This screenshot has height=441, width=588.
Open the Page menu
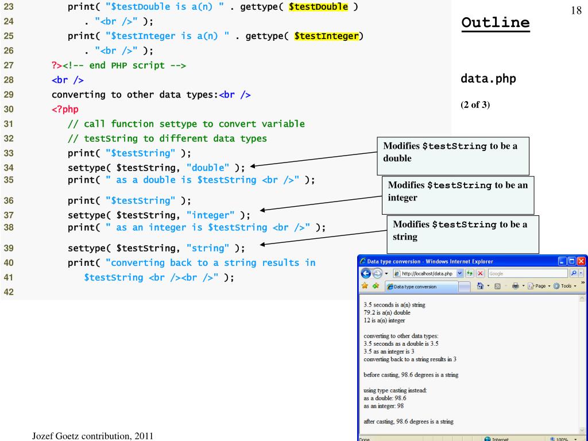[539, 286]
